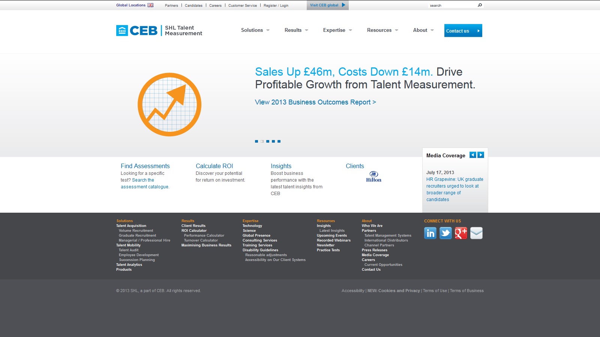Click the search magnifier icon
Screen dimensions: 600x337
[x=480, y=5]
